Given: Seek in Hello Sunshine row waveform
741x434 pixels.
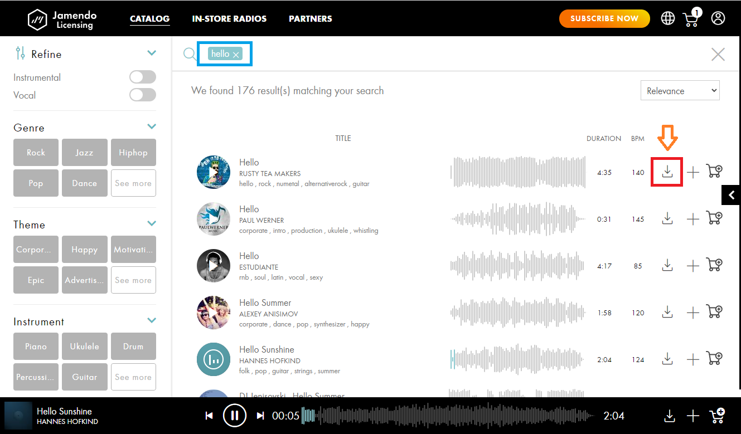Looking at the screenshot, I should pyautogui.click(x=518, y=359).
